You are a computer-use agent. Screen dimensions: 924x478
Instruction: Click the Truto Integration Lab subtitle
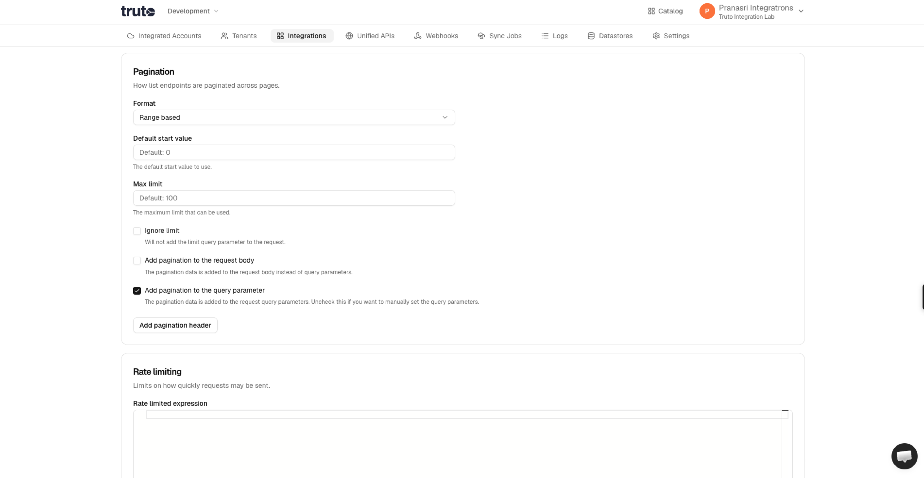(x=746, y=17)
